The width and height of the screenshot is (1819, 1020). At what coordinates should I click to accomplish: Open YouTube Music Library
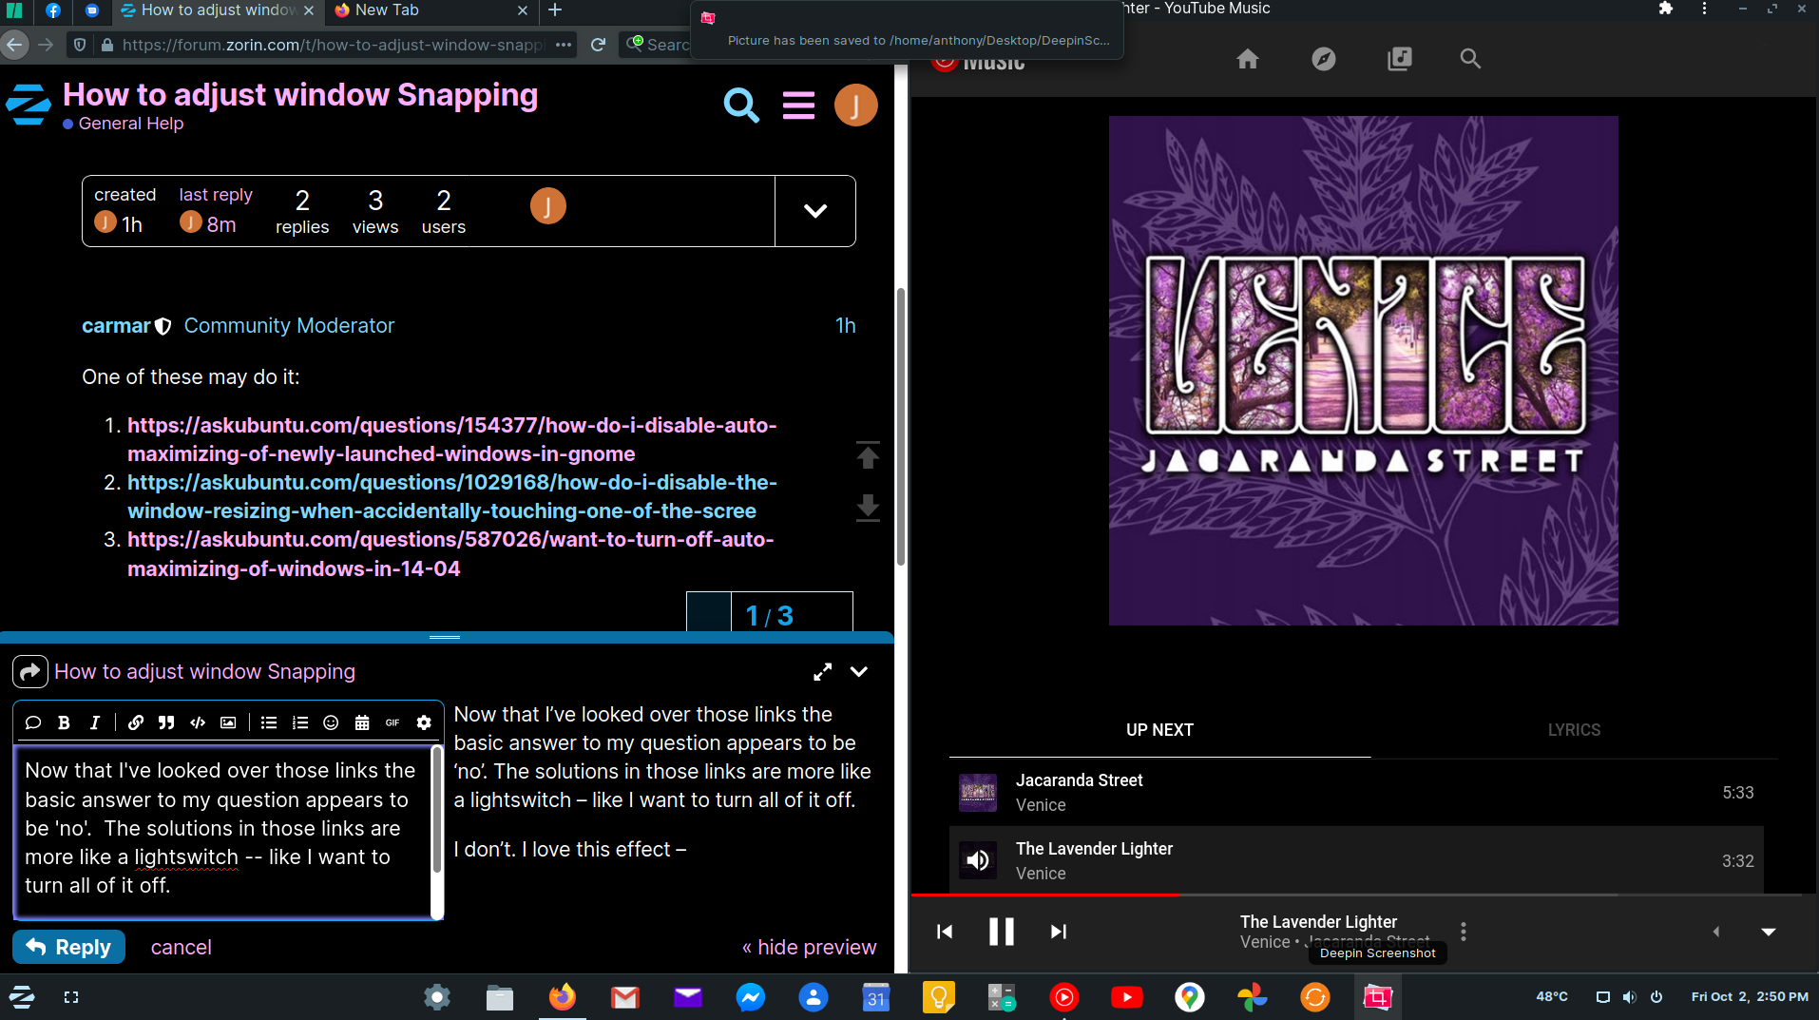[1400, 59]
